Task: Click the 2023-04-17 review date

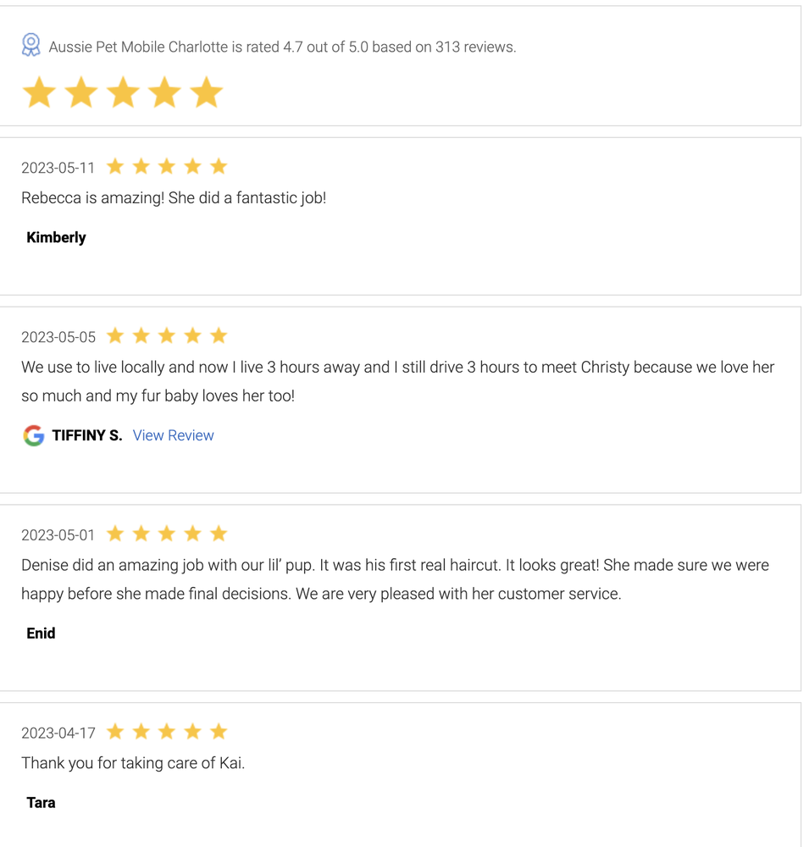Action: tap(58, 733)
